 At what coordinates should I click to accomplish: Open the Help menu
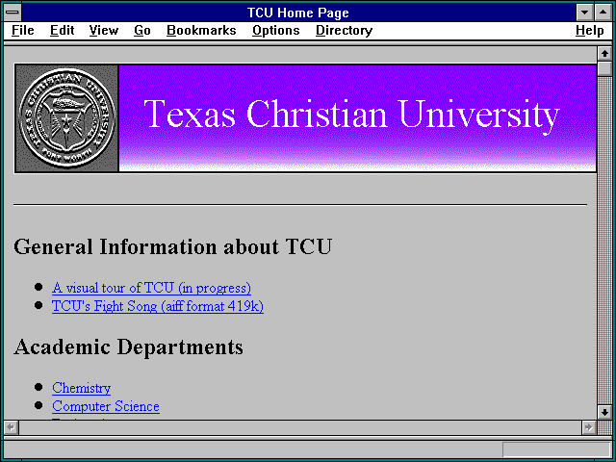tap(590, 31)
